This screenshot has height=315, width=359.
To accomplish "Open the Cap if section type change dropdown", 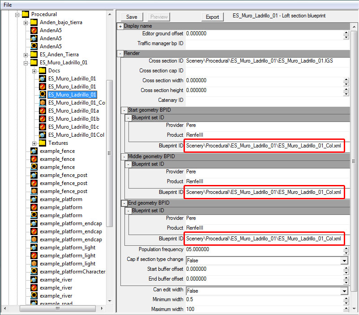I will [x=344, y=260].
